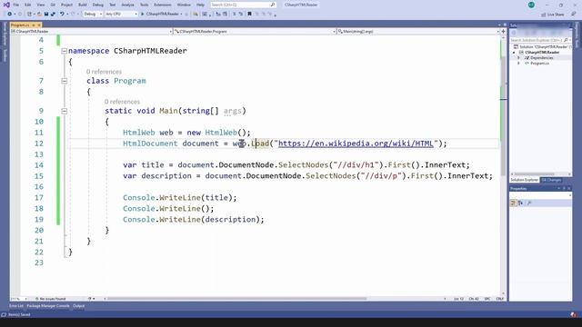582x327 pixels.
Task: Open the Edit menu
Action: 28,5
